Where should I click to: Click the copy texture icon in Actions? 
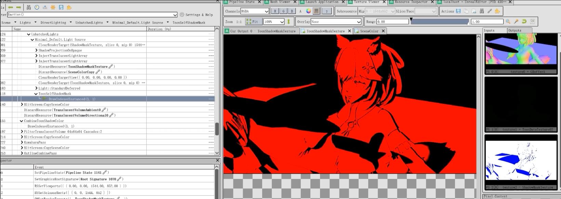(466, 11)
